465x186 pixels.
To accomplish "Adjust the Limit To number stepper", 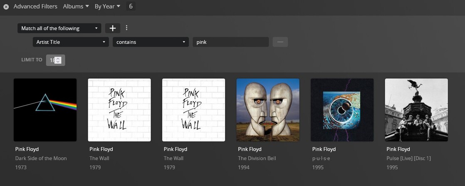I will pos(58,60).
